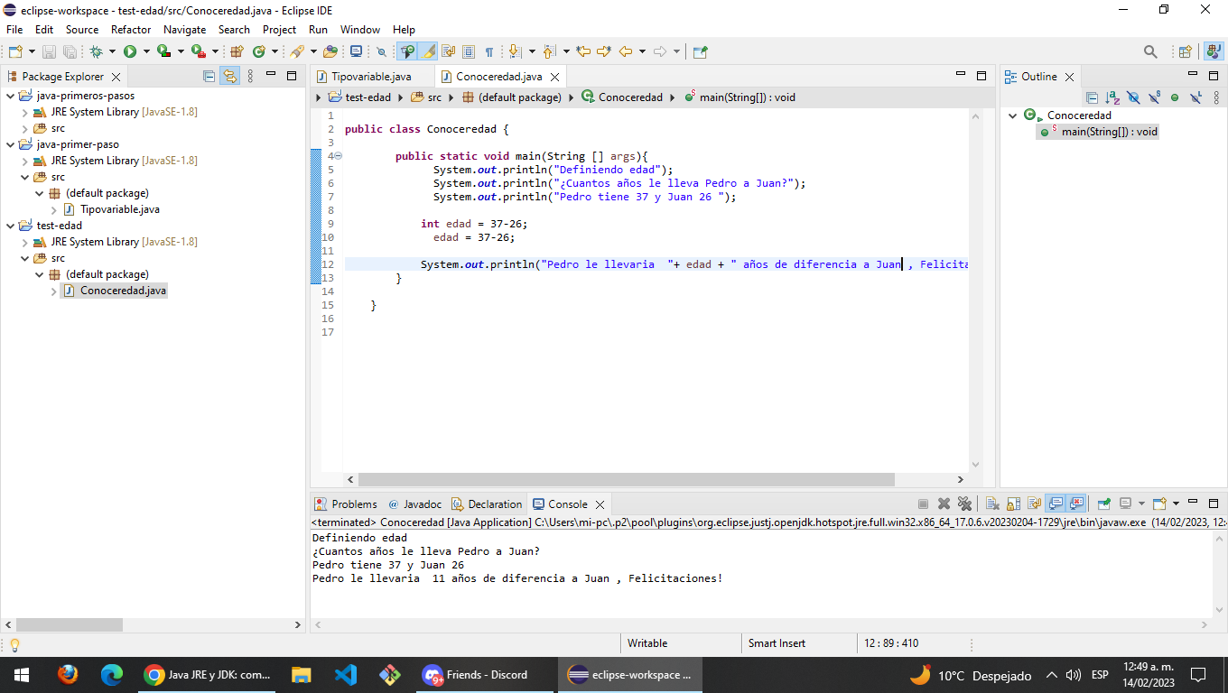Collapse the test-edad project node
The height and width of the screenshot is (693, 1228).
click(11, 226)
